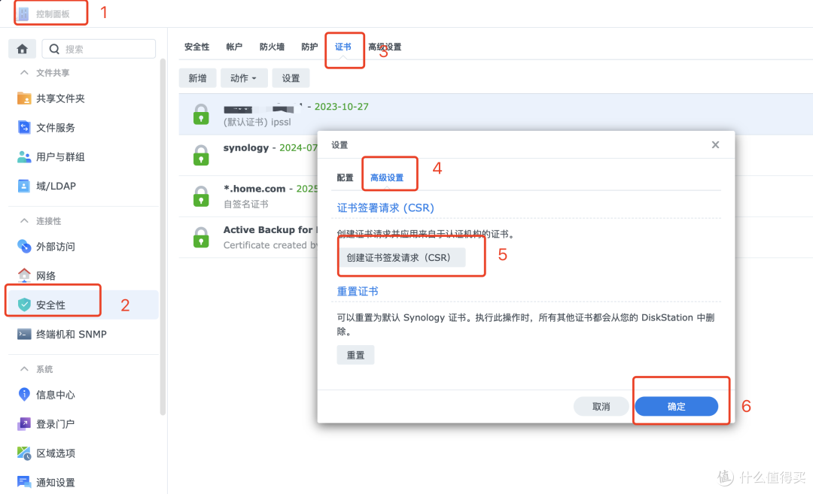This screenshot has height=494, width=813.
Task: Select the synology certificate name
Action: pyautogui.click(x=245, y=148)
